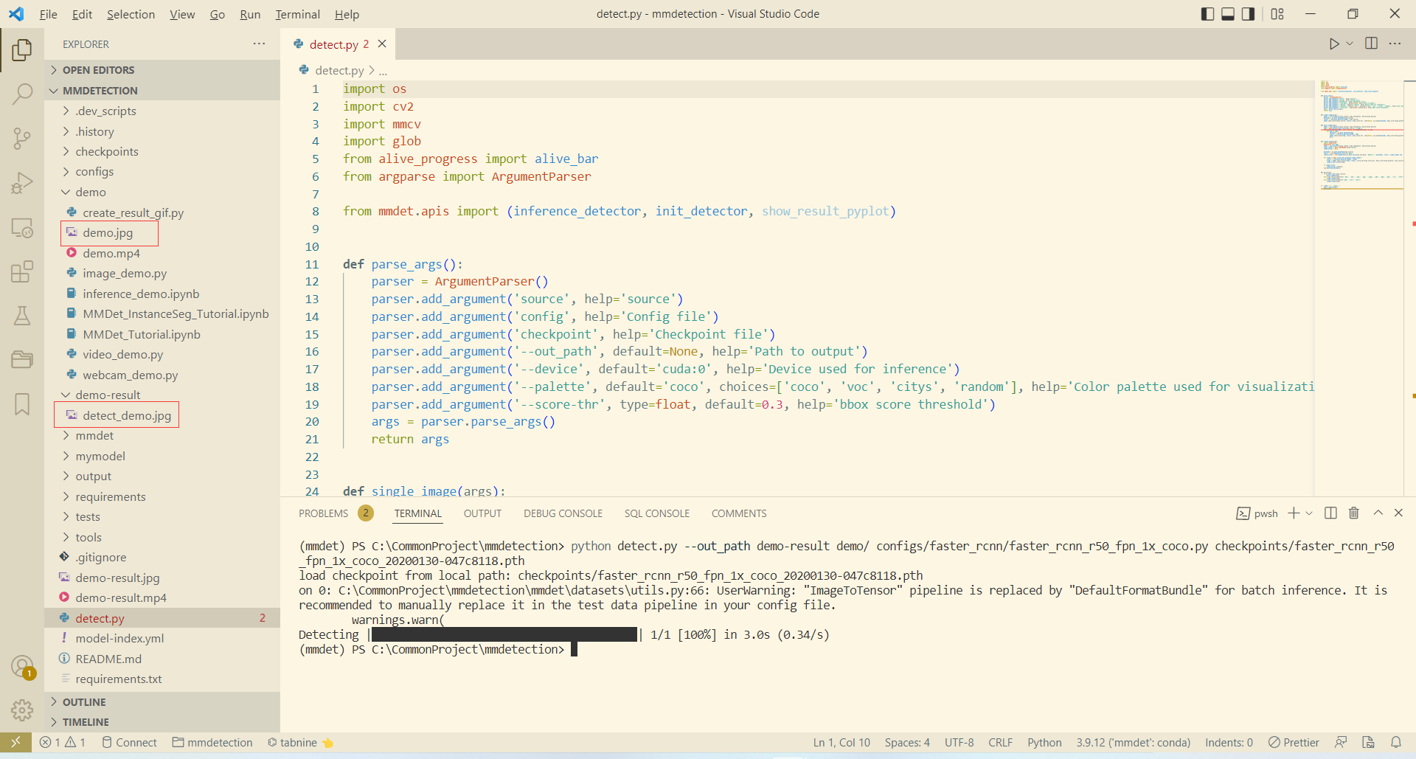Open the launch profile dropdown next to plus
This screenshot has height=759, width=1416.
pos(1309,513)
